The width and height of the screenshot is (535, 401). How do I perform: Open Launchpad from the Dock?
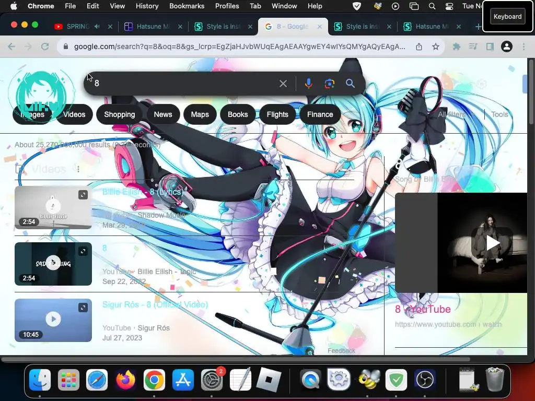(x=68, y=380)
